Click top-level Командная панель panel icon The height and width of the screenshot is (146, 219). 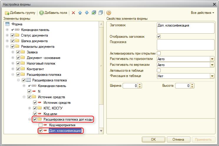(x=17, y=29)
